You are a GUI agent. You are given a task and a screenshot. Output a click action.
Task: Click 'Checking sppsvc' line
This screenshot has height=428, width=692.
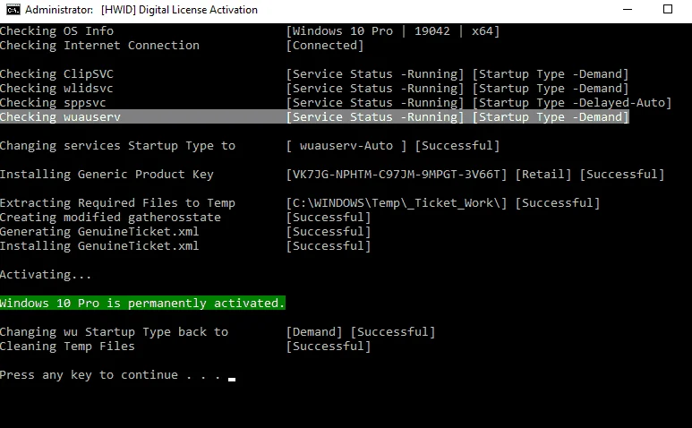(x=53, y=103)
